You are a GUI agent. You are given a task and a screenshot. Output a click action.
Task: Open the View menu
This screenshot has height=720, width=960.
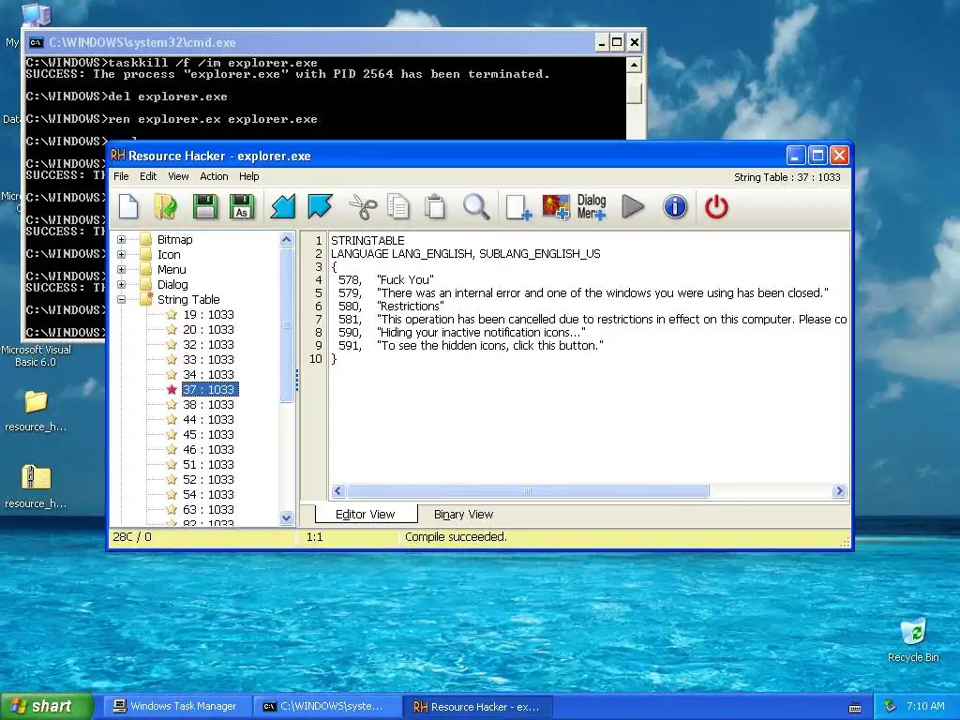178,176
